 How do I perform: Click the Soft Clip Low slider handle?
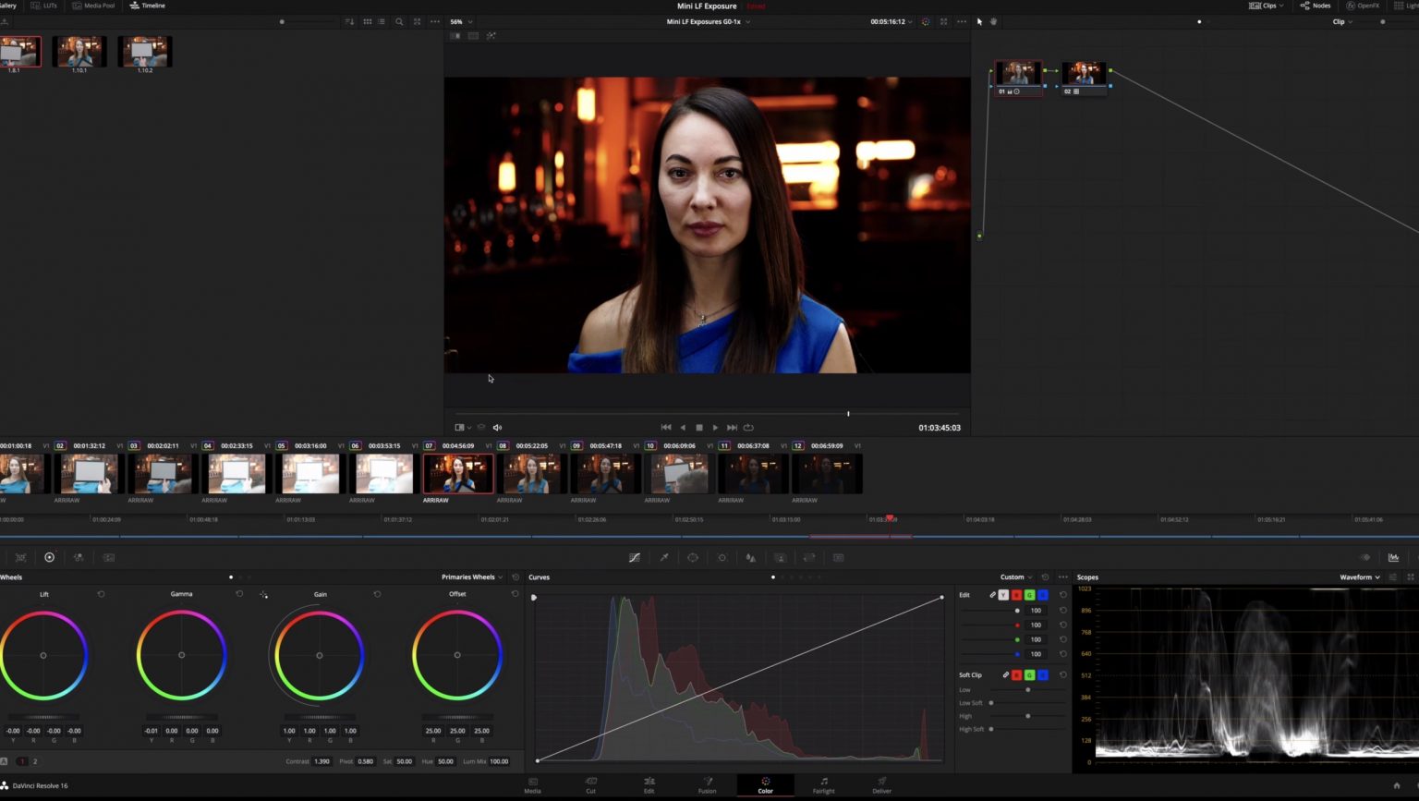[1028, 690]
